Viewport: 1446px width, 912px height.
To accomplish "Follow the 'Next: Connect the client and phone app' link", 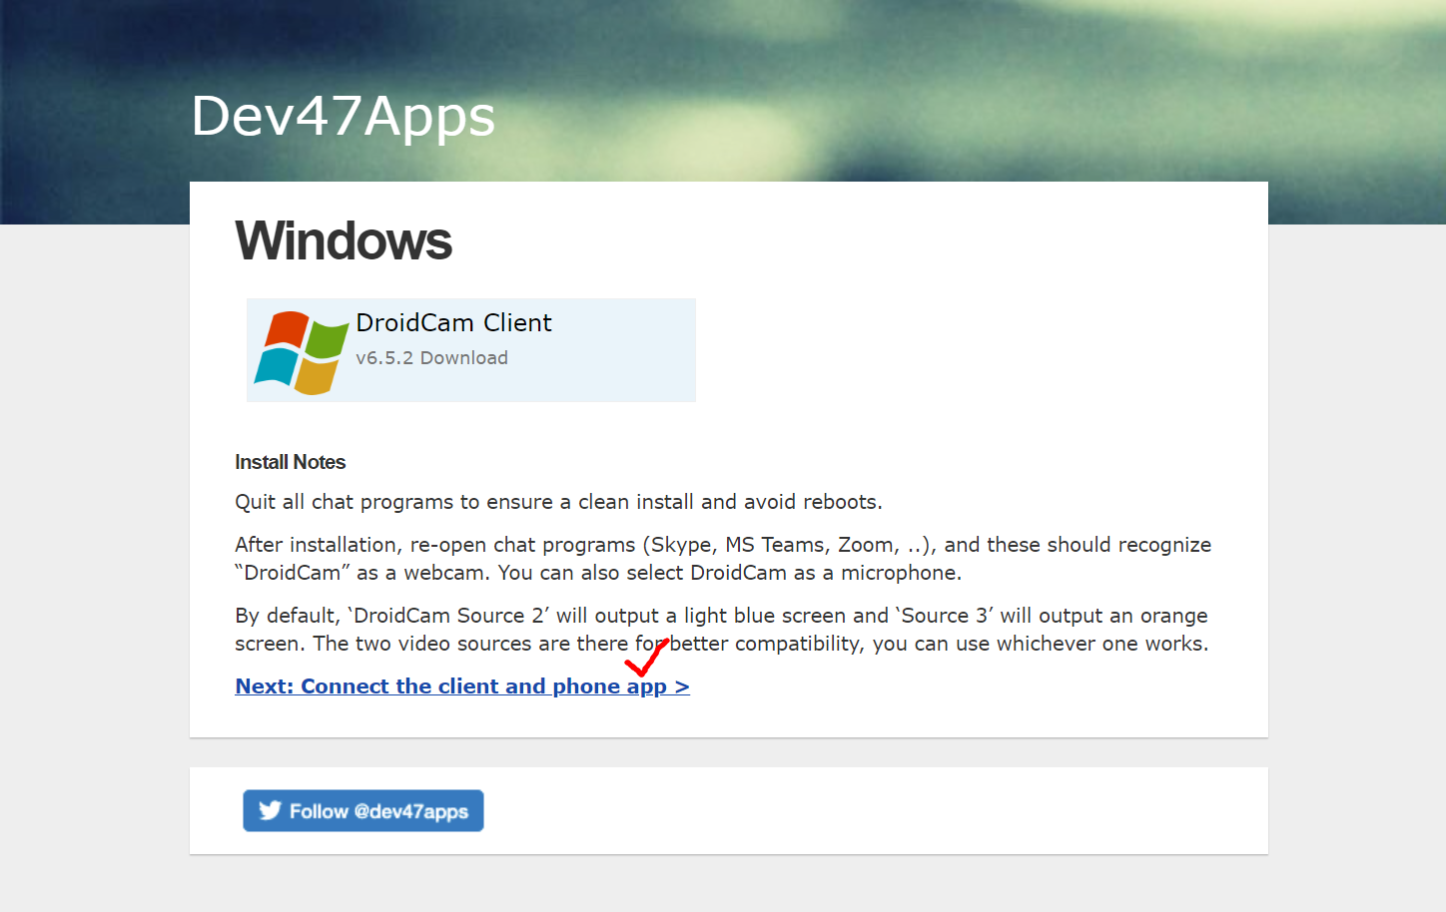I will coord(462,686).
